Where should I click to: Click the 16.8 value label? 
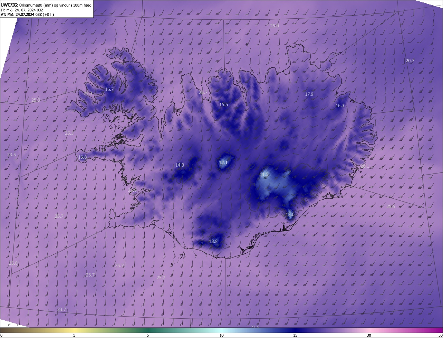tap(82, 157)
